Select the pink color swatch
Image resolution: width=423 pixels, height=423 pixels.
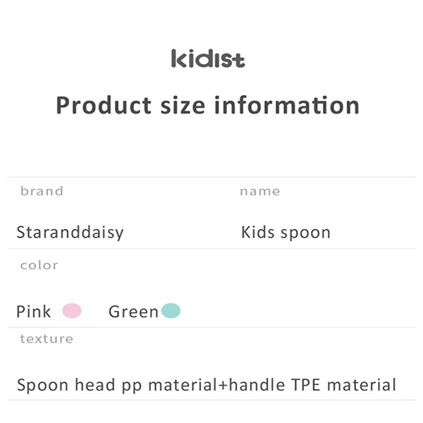tap(72, 311)
